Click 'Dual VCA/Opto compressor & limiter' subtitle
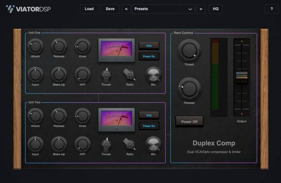Viewport: 281px width, 183px height. tap(214, 152)
